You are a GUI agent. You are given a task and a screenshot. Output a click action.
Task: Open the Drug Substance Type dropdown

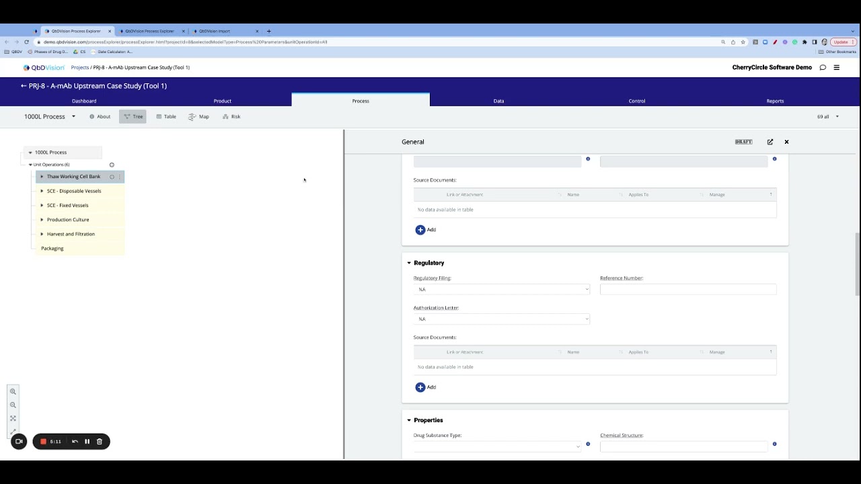coord(497,446)
